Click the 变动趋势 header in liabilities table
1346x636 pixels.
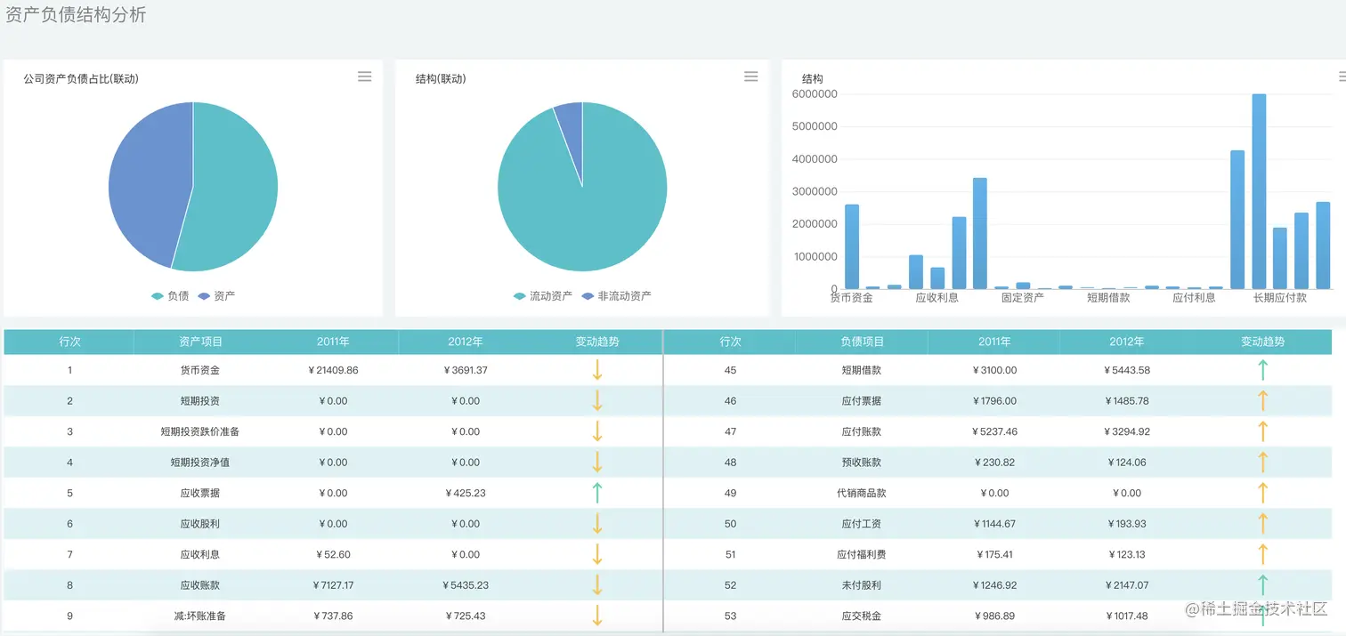(1262, 341)
